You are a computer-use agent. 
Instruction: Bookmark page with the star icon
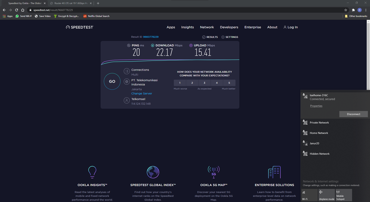coord(346,10)
